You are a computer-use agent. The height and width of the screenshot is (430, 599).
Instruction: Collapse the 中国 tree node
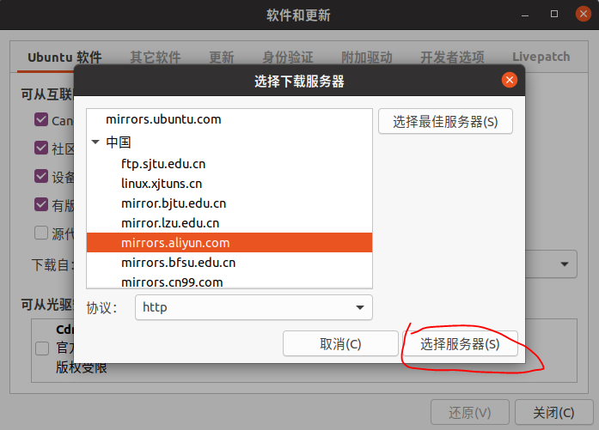tap(95, 142)
